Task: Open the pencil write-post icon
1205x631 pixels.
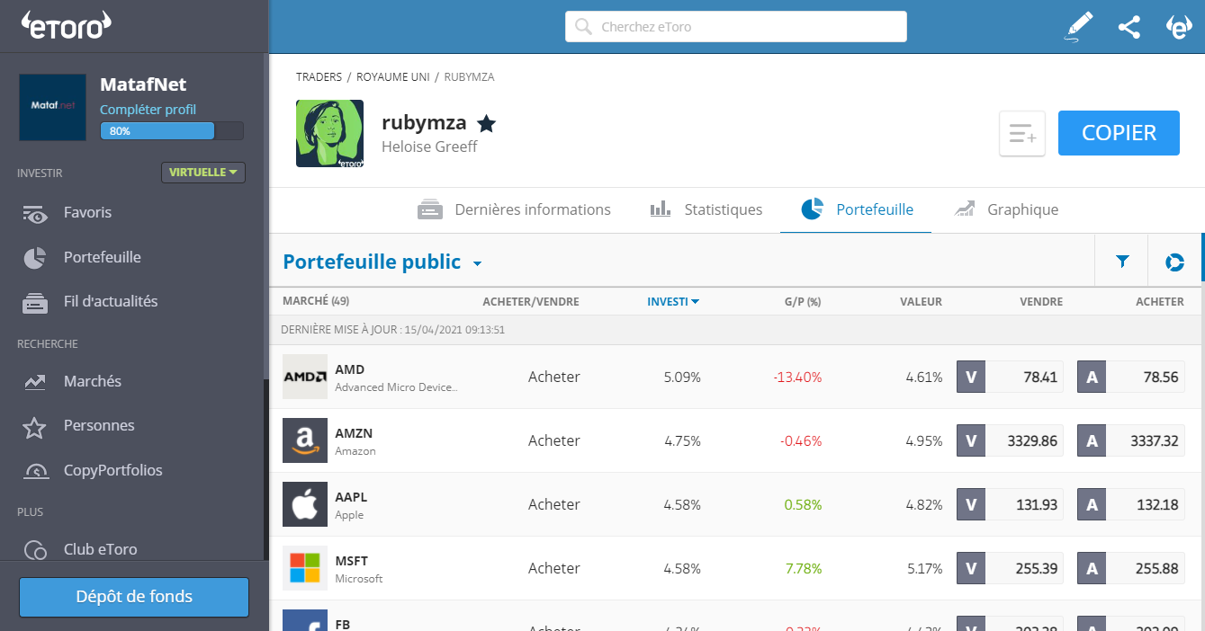Action: pos(1078,26)
